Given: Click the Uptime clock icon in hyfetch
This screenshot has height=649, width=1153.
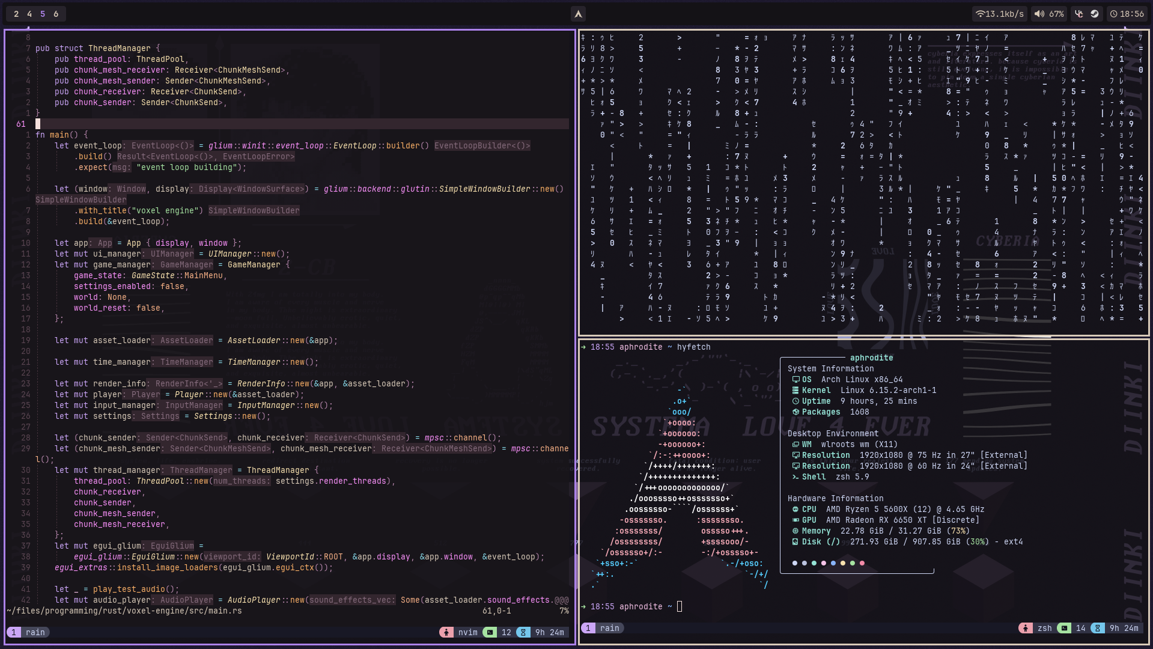Looking at the screenshot, I should coord(796,401).
